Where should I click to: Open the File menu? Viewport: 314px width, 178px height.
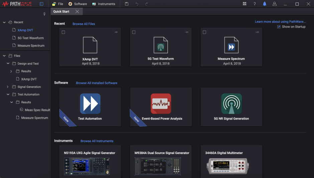tap(58, 4)
